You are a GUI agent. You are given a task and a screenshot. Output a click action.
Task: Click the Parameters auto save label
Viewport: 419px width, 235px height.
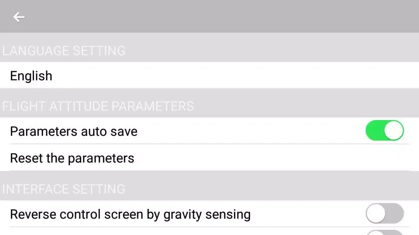click(x=73, y=131)
